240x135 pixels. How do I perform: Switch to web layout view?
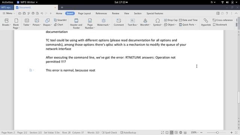pos(181,132)
